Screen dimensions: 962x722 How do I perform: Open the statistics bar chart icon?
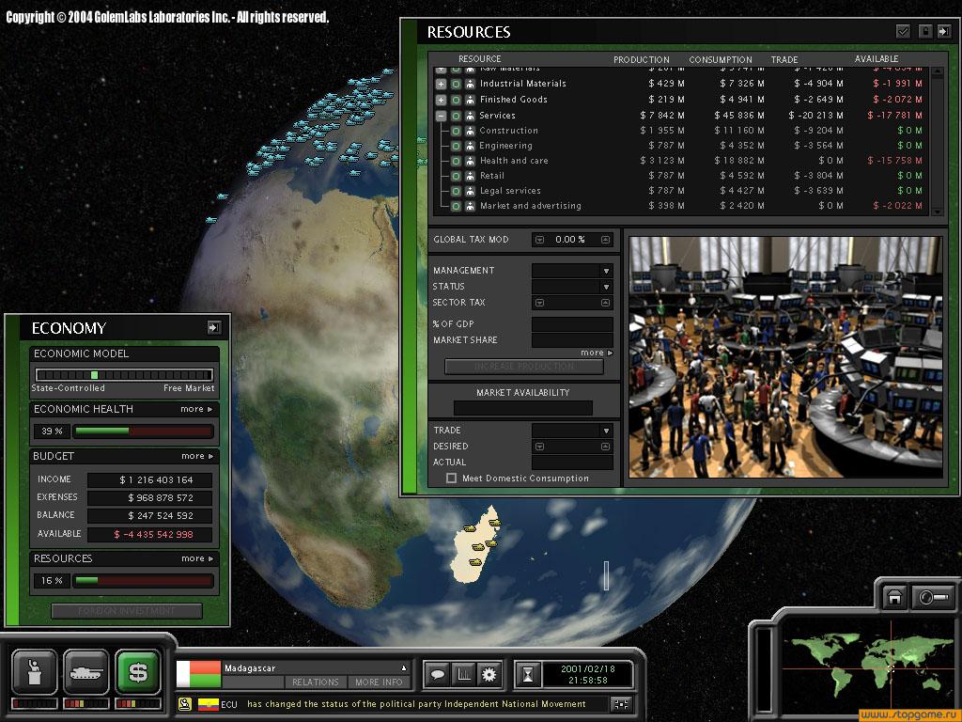(463, 674)
